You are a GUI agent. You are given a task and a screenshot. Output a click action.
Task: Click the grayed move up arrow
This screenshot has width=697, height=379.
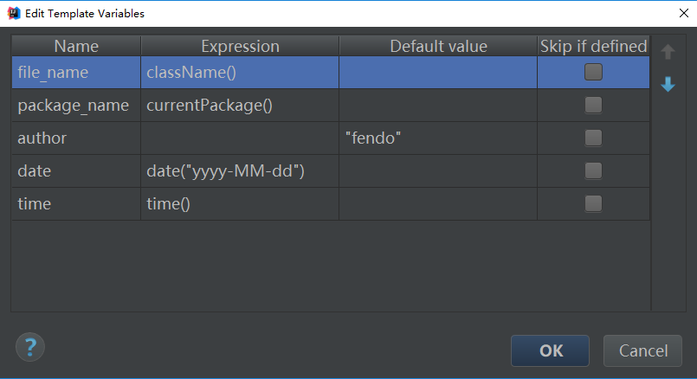(x=668, y=52)
